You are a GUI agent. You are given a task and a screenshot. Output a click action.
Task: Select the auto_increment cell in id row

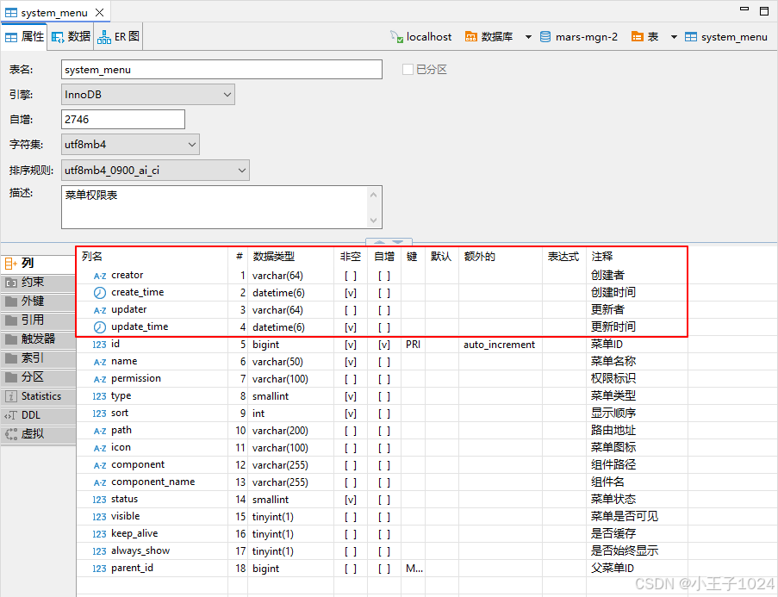[499, 345]
